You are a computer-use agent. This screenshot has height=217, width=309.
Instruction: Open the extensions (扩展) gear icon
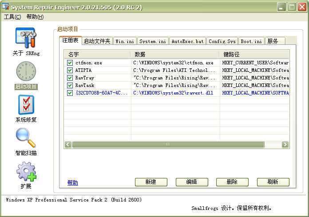coord(26,171)
